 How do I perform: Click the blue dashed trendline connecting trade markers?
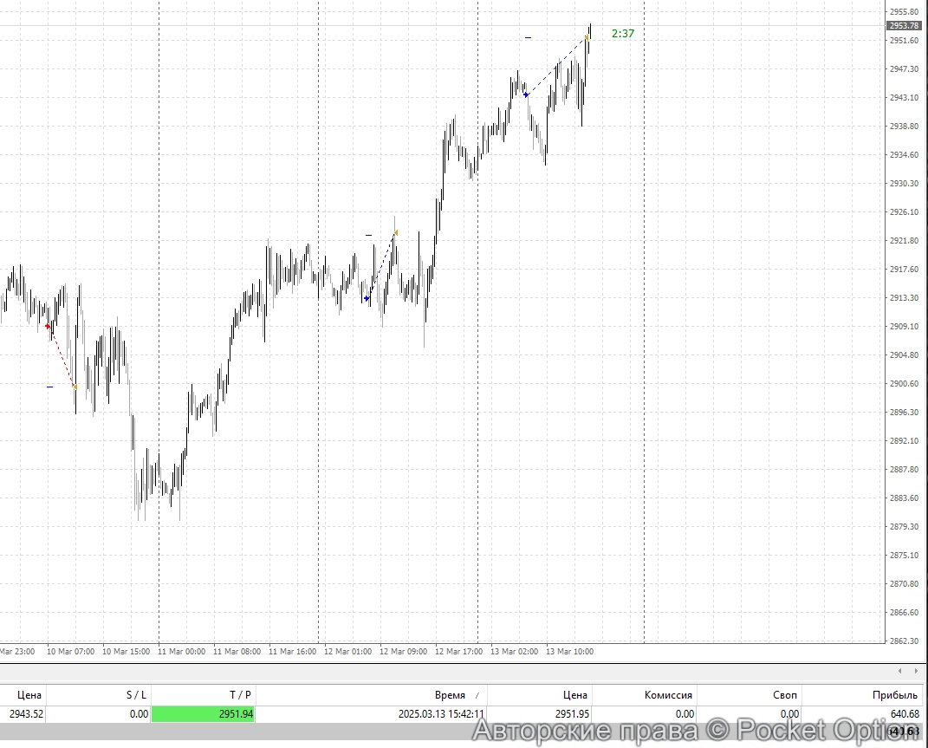(x=555, y=65)
